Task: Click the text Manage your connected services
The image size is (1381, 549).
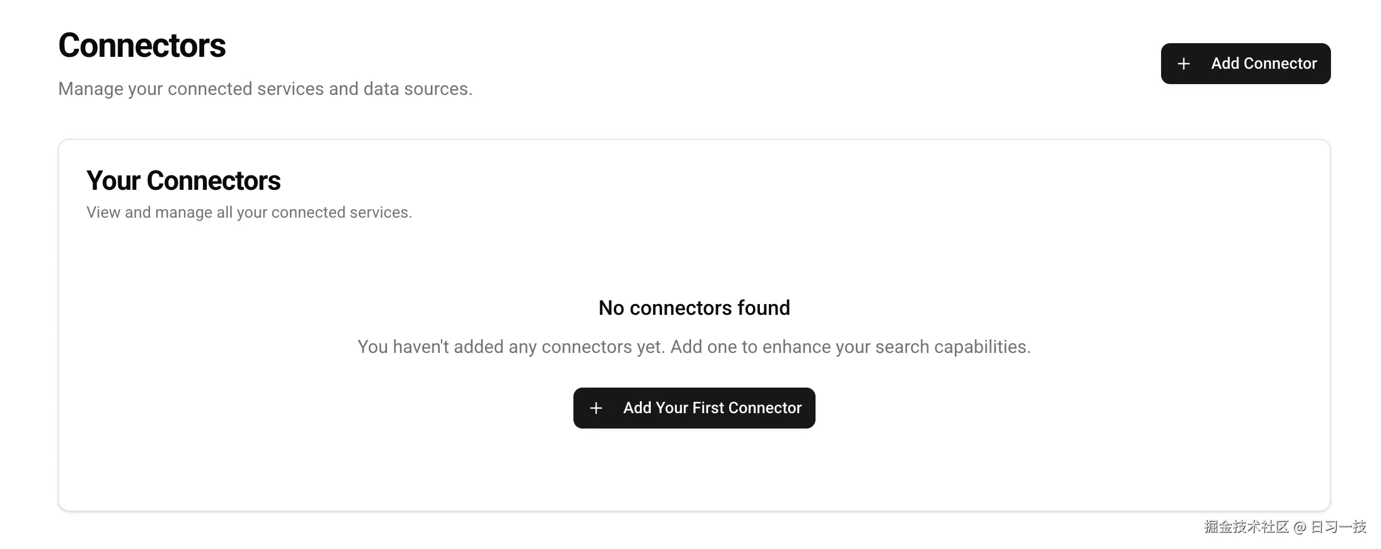Action: pyautogui.click(x=265, y=89)
